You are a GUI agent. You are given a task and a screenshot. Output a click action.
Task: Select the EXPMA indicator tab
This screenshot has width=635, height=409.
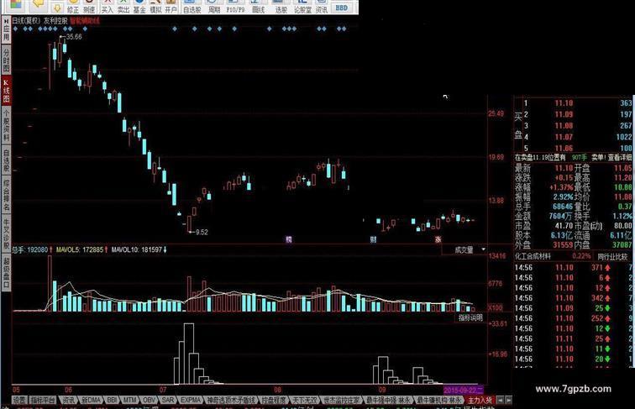[x=191, y=400]
